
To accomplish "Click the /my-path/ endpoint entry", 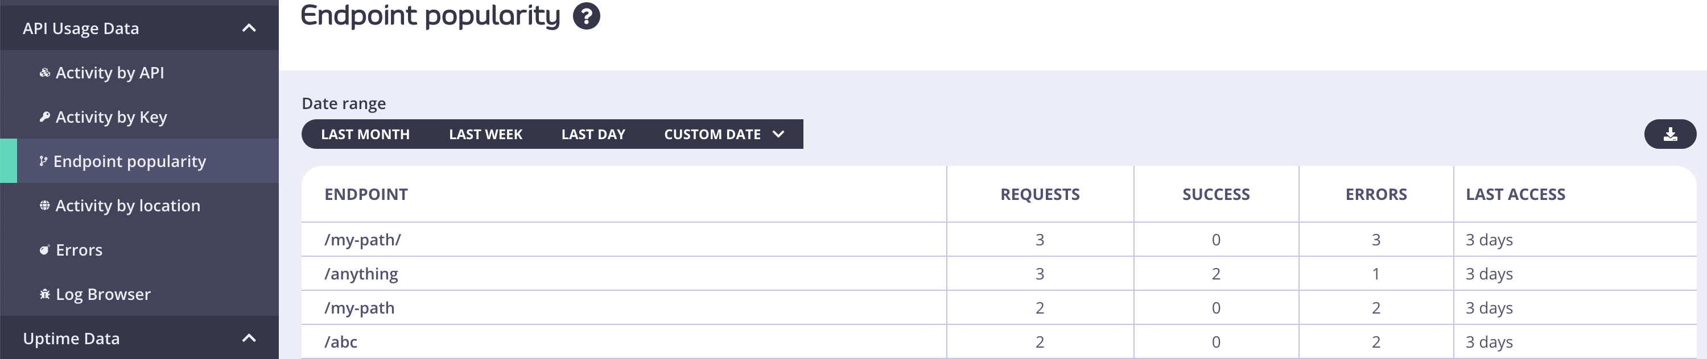I will tap(362, 239).
